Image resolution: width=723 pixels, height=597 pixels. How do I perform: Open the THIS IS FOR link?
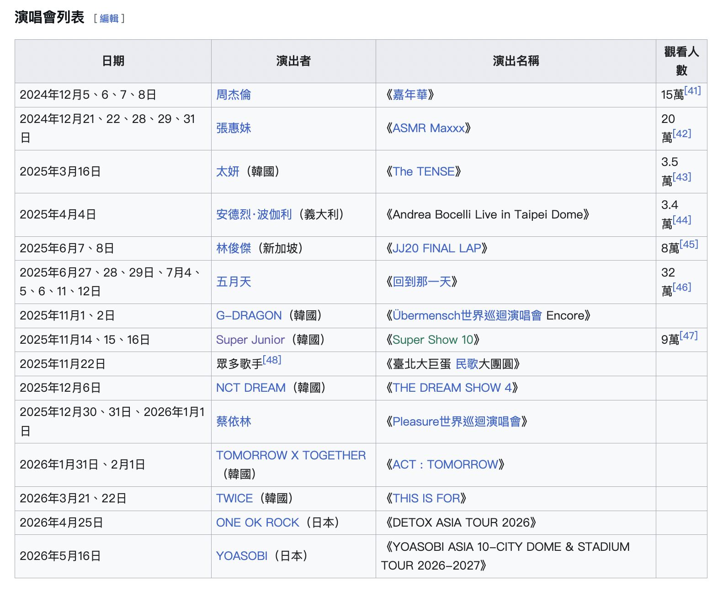coord(426,498)
